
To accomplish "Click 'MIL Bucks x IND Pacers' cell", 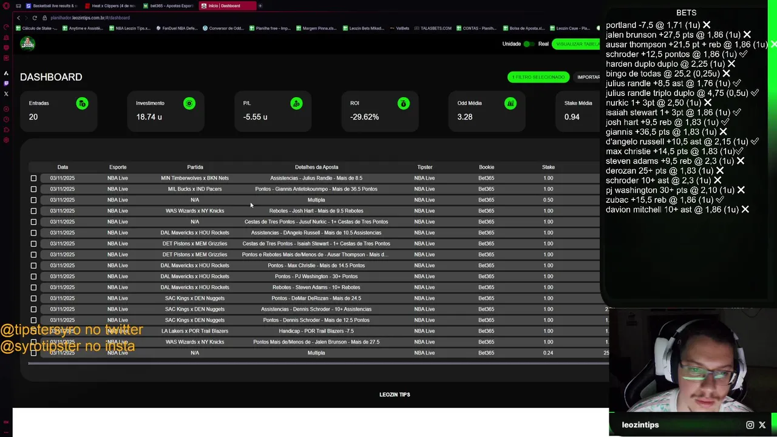I will click(x=195, y=189).
